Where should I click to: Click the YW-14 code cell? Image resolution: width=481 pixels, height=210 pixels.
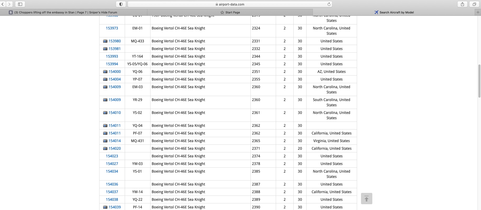point(137,192)
